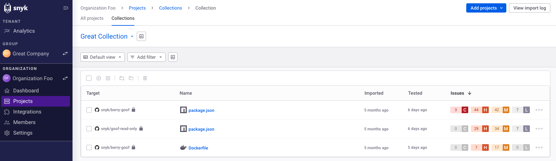556x161 pixels.
Task: Go to Dashboard in the sidebar
Action: click(x=26, y=90)
